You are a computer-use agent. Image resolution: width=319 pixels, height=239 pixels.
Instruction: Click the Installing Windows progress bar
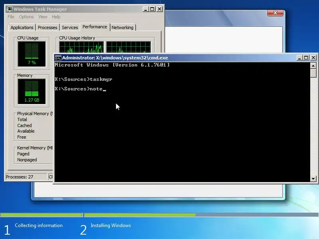201,215
